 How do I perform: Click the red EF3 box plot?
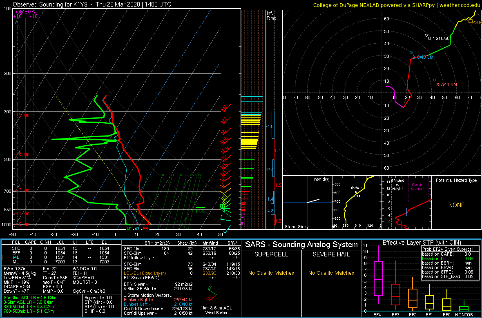395,285
